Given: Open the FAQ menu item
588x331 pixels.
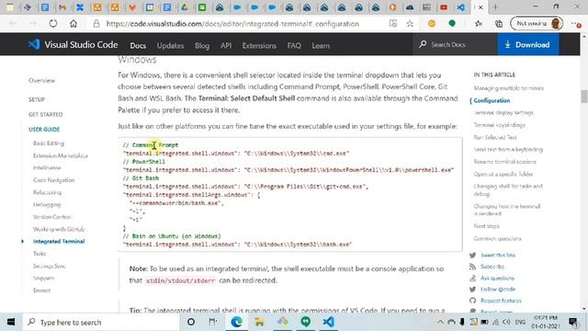Looking at the screenshot, I should point(294,45).
